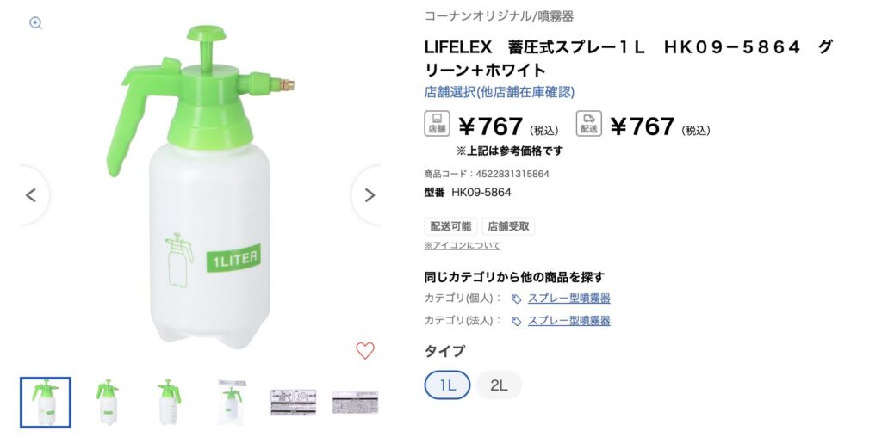The width and height of the screenshot is (882, 437).
Task: Open the ※アイコンについて link
Action: click(x=462, y=245)
